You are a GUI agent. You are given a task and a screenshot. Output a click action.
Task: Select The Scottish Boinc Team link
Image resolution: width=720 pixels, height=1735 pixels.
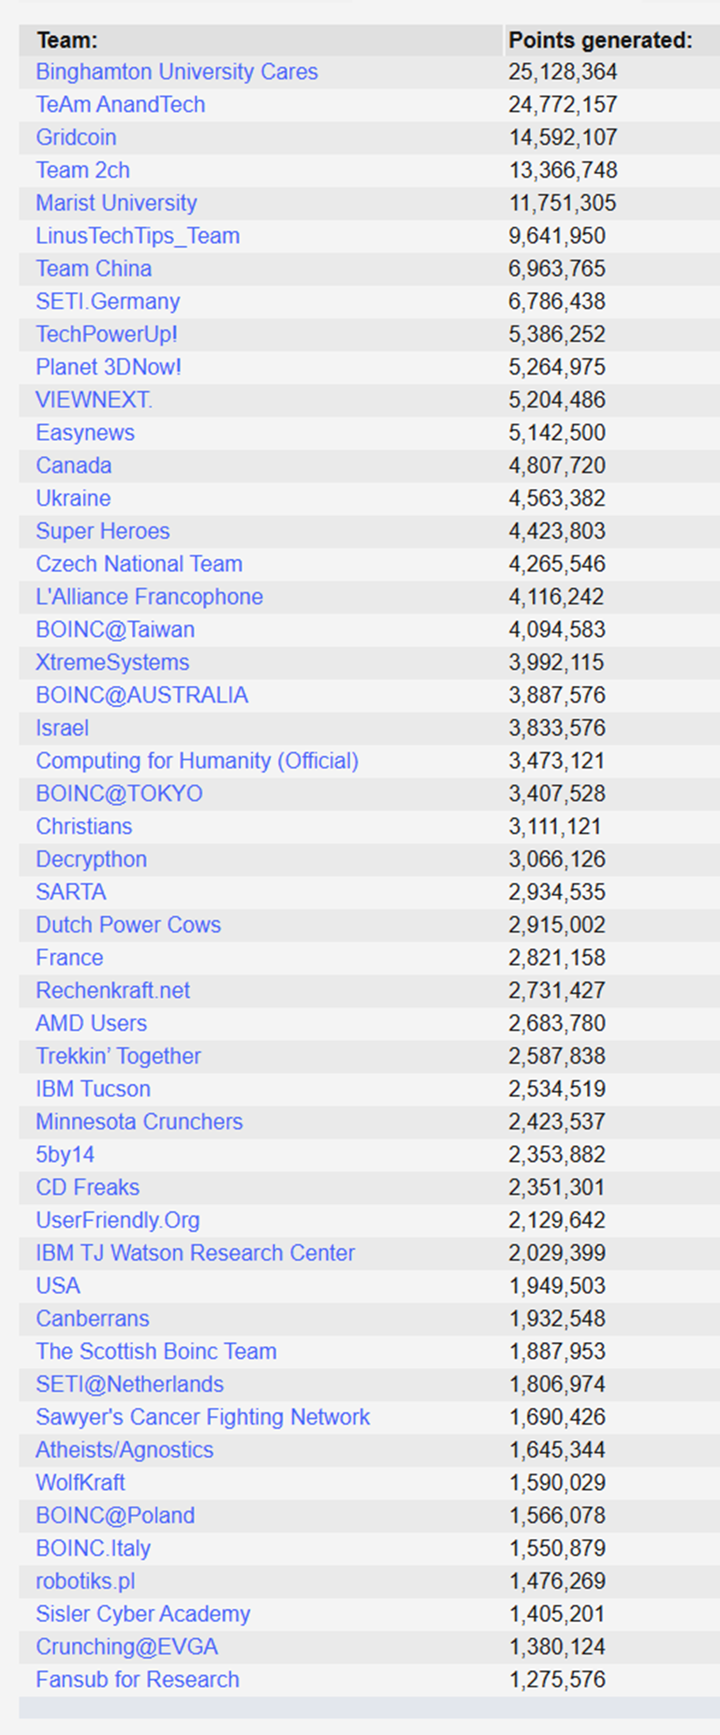click(157, 1351)
